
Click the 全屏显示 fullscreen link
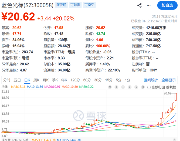(169, 80)
